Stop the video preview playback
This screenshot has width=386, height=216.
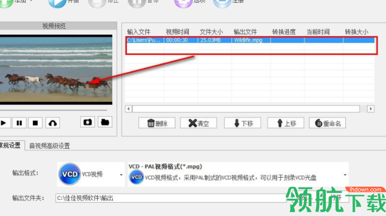[35, 122]
